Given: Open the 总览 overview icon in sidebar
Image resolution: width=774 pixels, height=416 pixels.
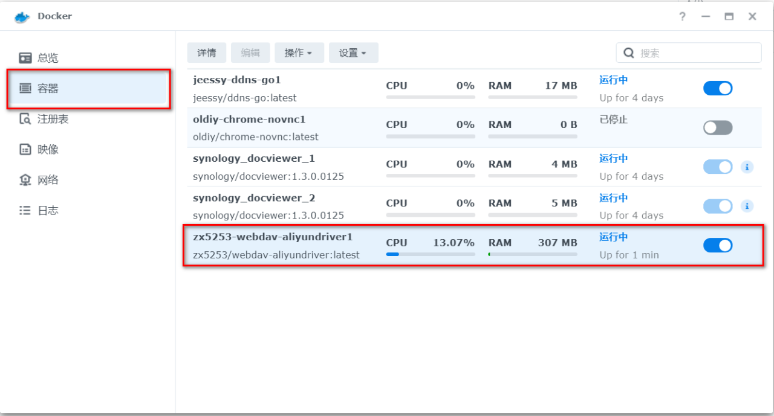Looking at the screenshot, I should pos(25,58).
